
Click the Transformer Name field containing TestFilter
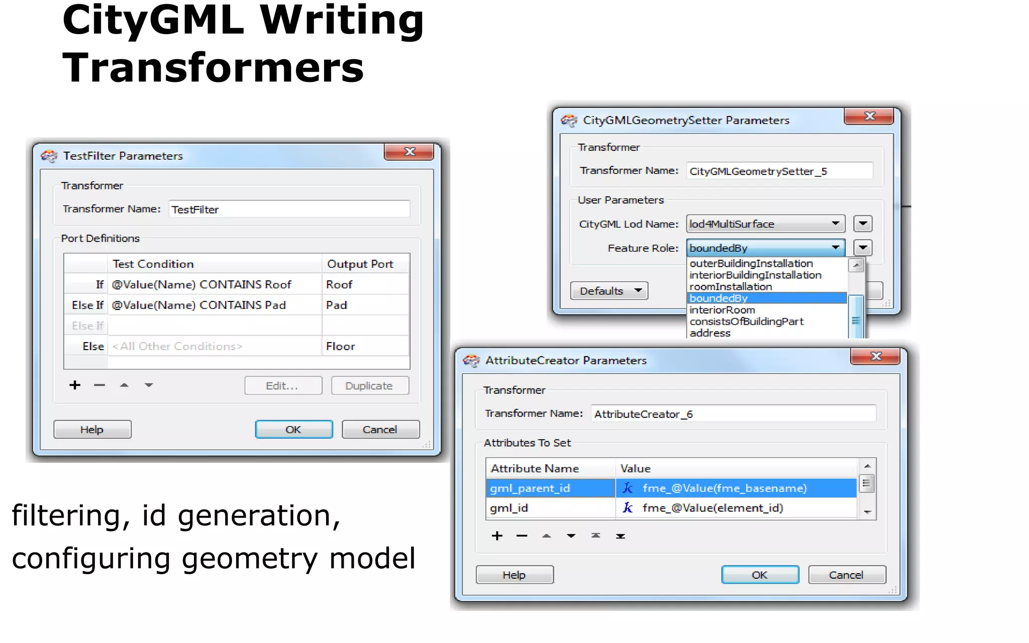(289, 209)
